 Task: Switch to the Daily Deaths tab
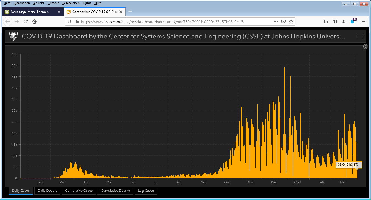coord(47,191)
